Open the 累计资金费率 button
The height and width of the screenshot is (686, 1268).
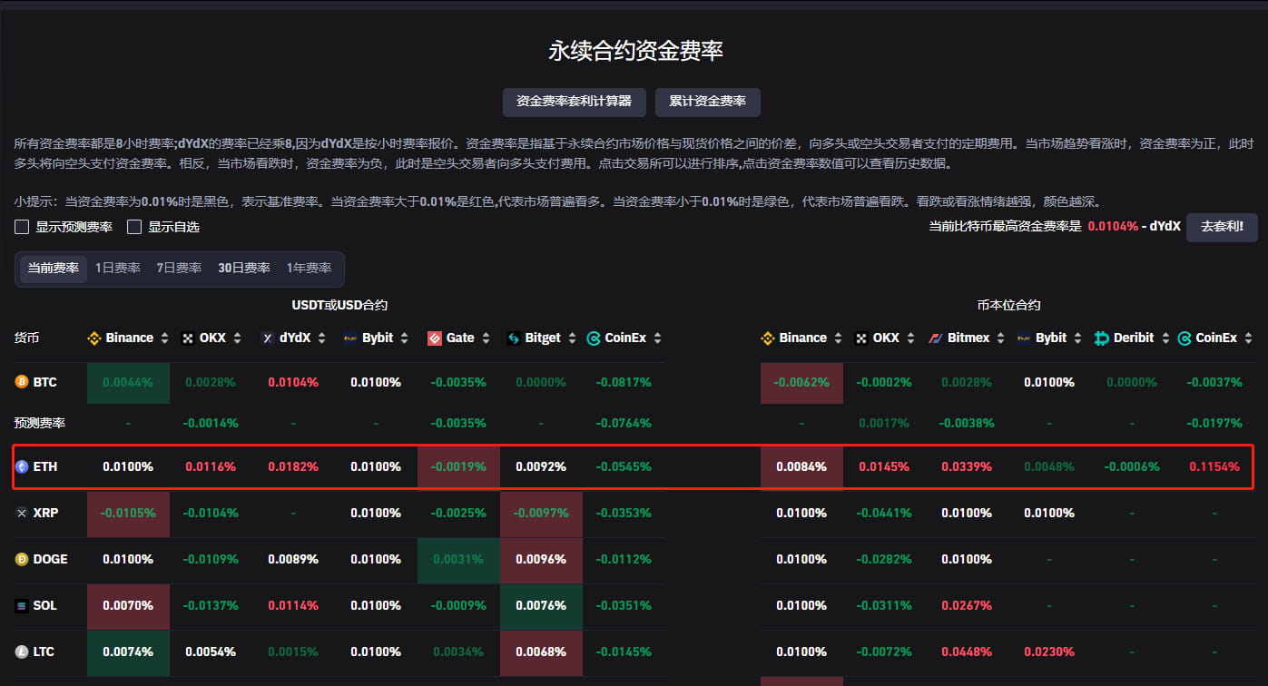click(708, 102)
